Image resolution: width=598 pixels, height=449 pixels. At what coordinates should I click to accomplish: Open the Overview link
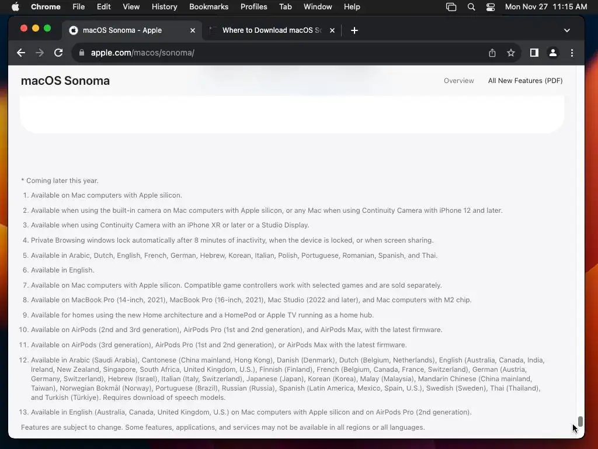(x=459, y=81)
